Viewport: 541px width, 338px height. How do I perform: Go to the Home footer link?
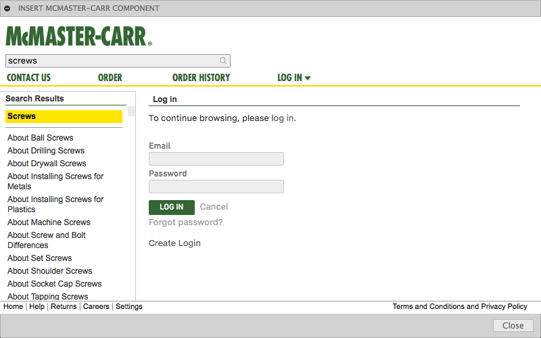point(13,306)
